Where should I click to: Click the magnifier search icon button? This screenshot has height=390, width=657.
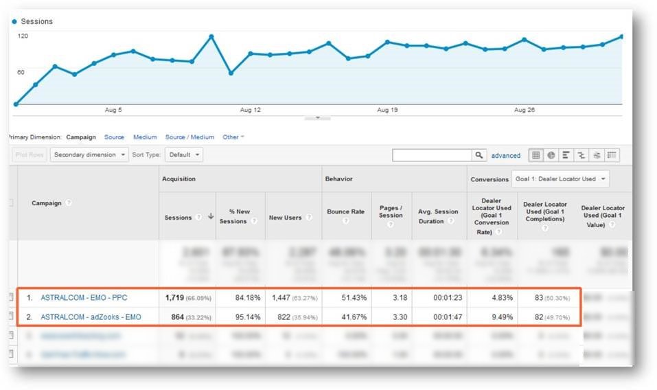click(x=479, y=156)
